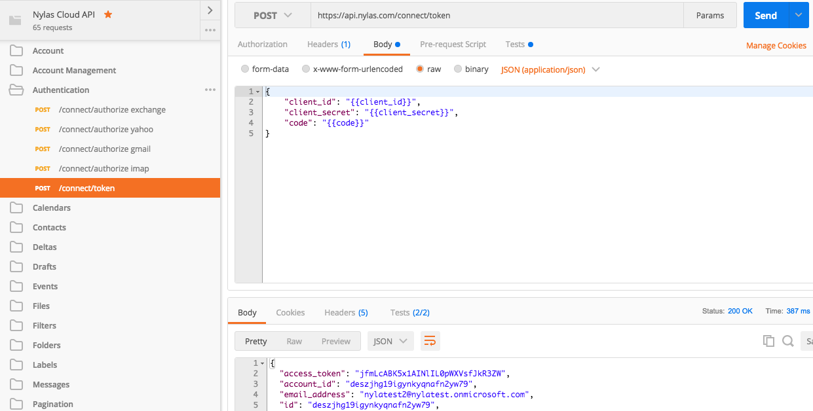
Task: Select the /connect/token request
Action: 110,188
